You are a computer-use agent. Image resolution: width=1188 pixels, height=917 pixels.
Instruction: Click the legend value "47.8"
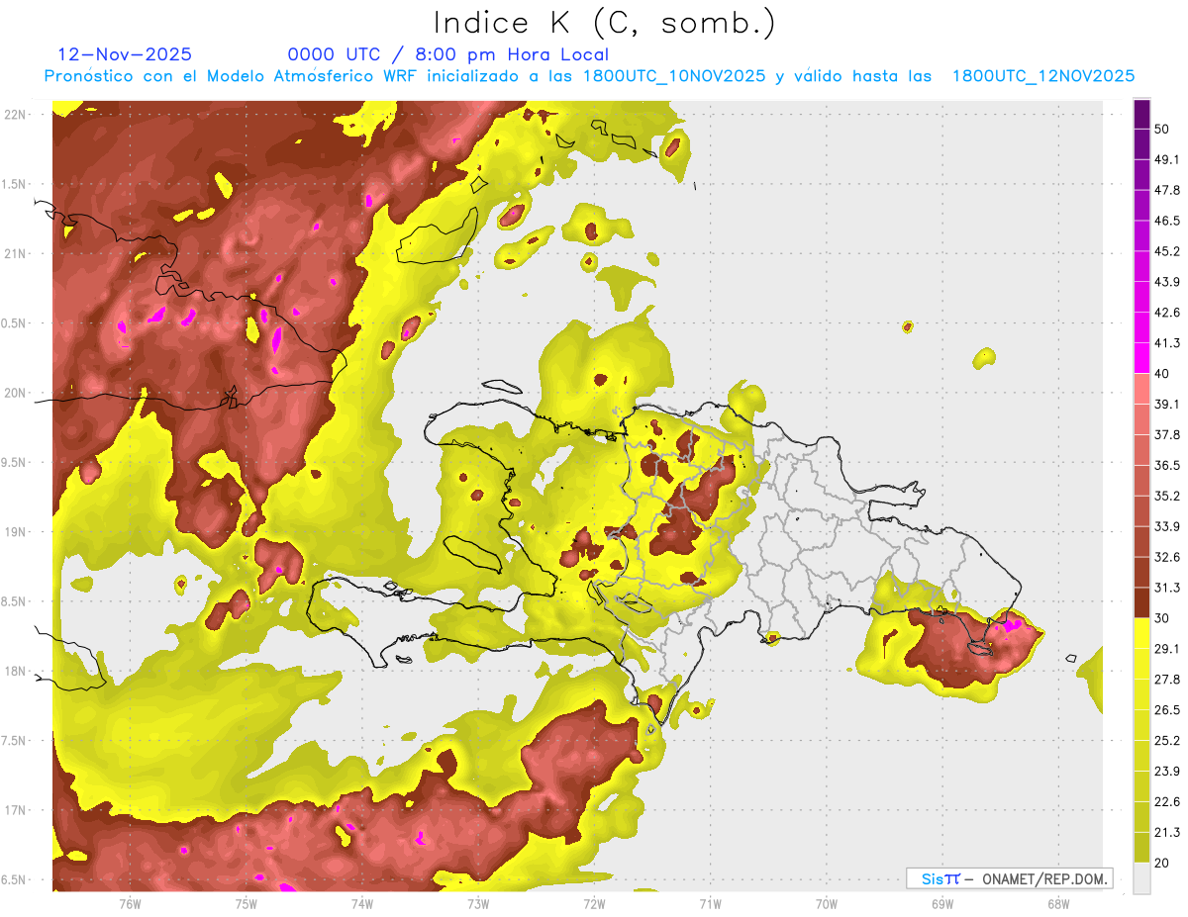coord(1168,190)
